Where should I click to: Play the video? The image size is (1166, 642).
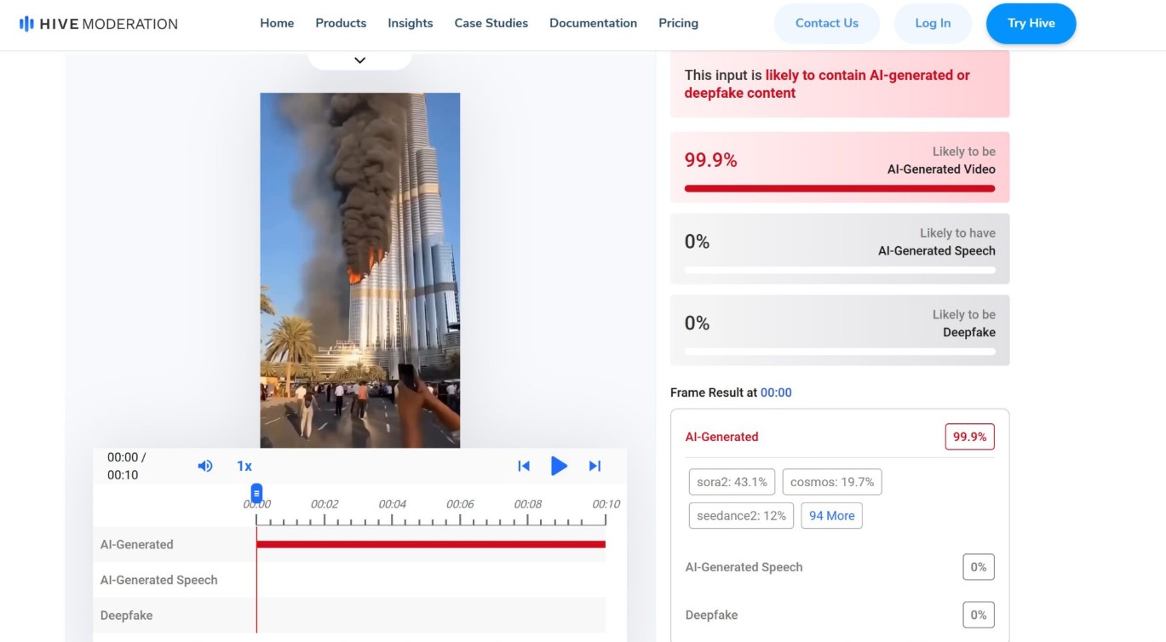pos(560,465)
